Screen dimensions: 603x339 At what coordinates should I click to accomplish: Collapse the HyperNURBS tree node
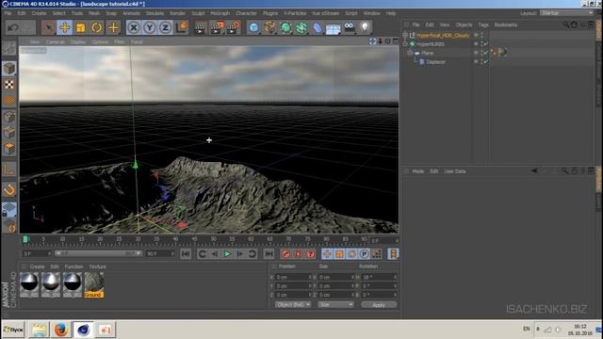(x=405, y=44)
